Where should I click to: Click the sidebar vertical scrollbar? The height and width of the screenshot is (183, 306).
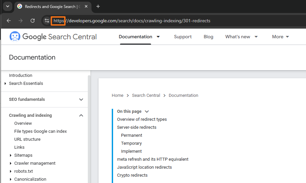pyautogui.click(x=89, y=129)
